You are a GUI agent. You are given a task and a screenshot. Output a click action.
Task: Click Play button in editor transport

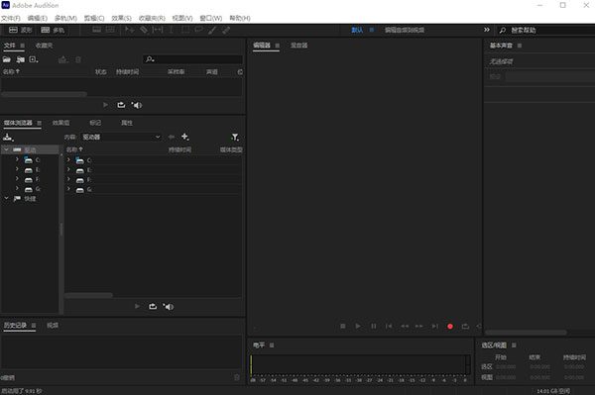(x=358, y=326)
